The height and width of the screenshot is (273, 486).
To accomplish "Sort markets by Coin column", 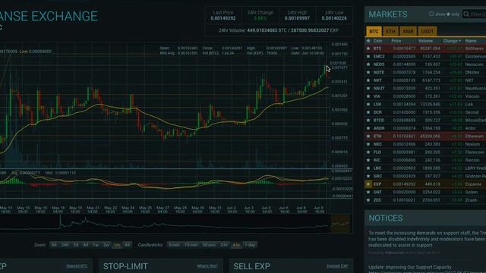I will 377,41.
